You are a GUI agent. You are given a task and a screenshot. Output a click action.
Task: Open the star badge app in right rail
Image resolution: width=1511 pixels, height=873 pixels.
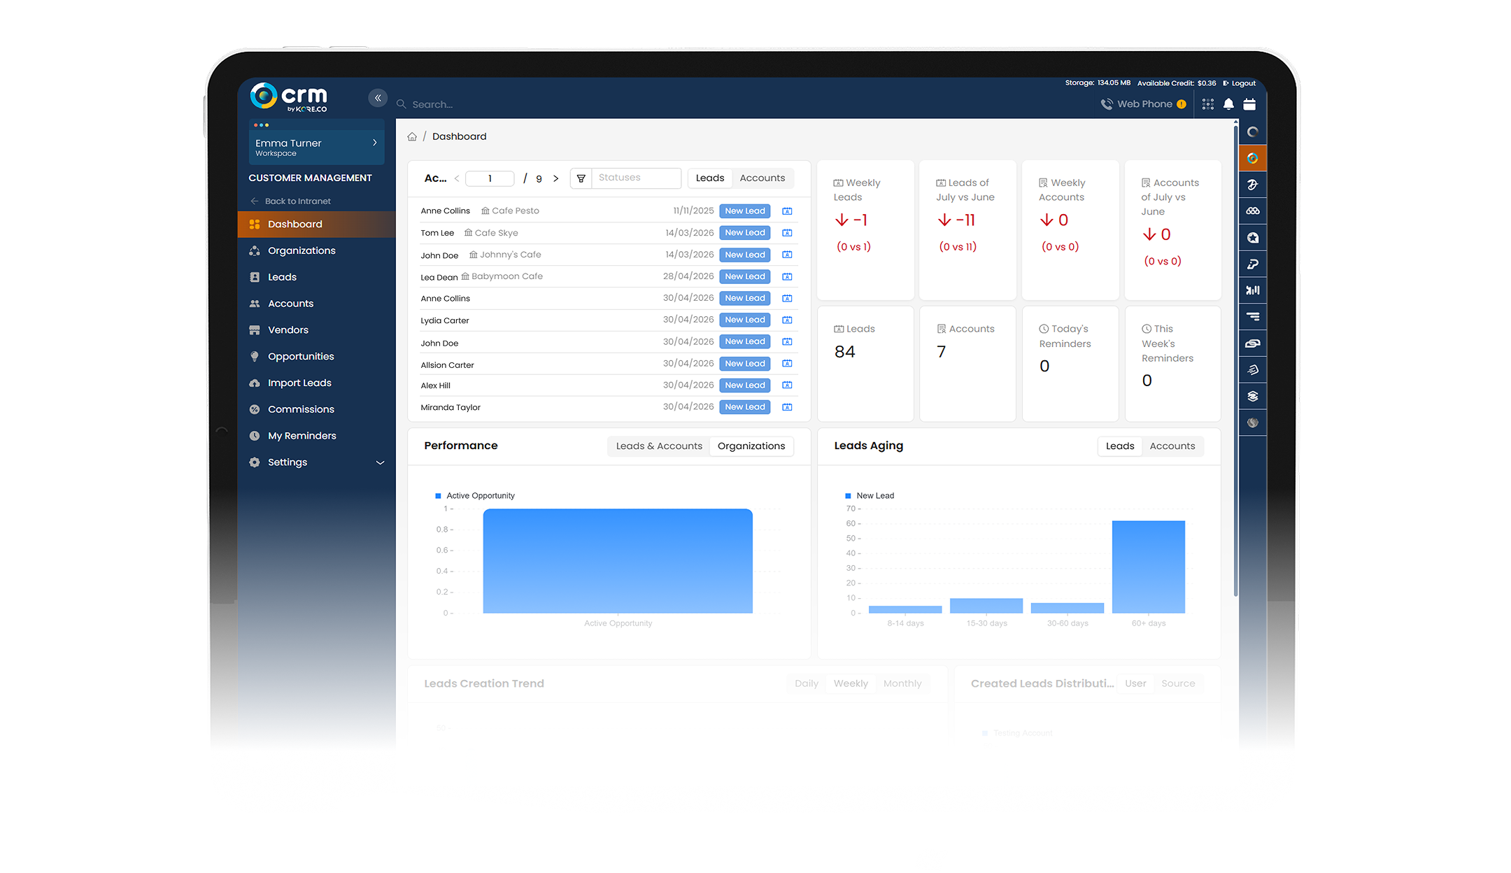(1252, 238)
